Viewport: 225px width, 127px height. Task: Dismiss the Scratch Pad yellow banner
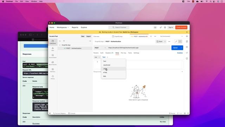pyautogui.click(x=187, y=32)
